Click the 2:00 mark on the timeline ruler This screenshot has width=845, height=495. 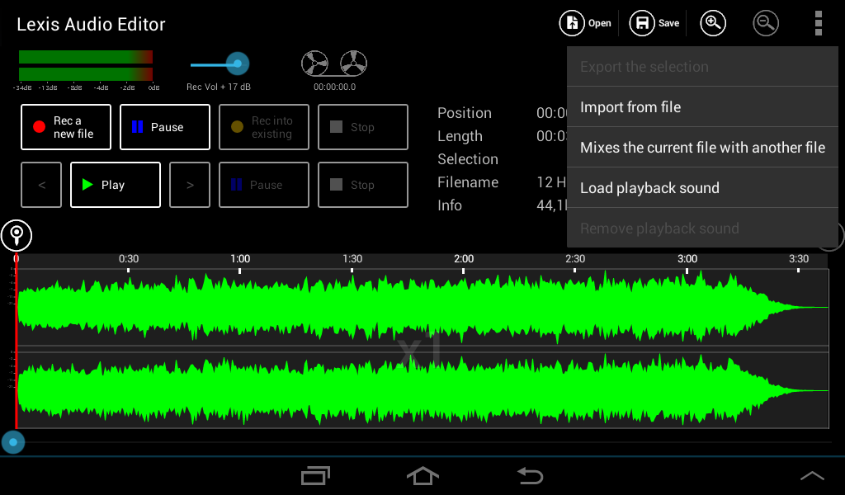[464, 259]
